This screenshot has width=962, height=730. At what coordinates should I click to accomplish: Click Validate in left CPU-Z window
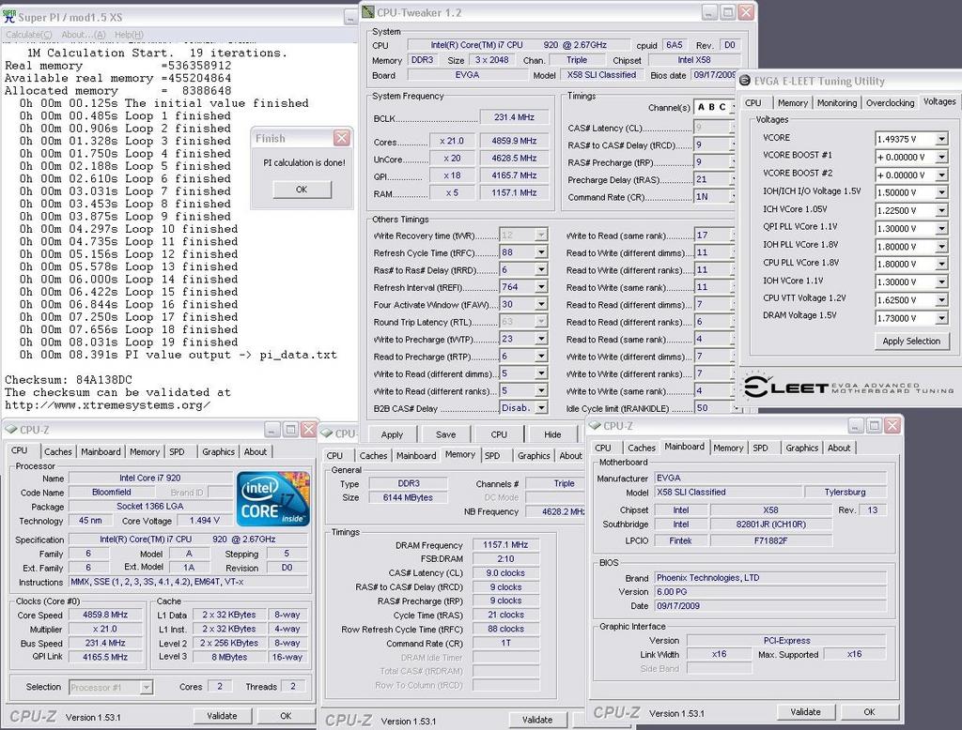click(222, 715)
